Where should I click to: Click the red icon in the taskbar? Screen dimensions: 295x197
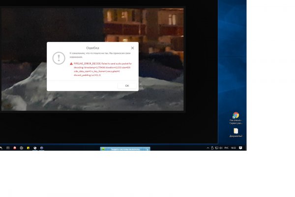tap(15, 148)
